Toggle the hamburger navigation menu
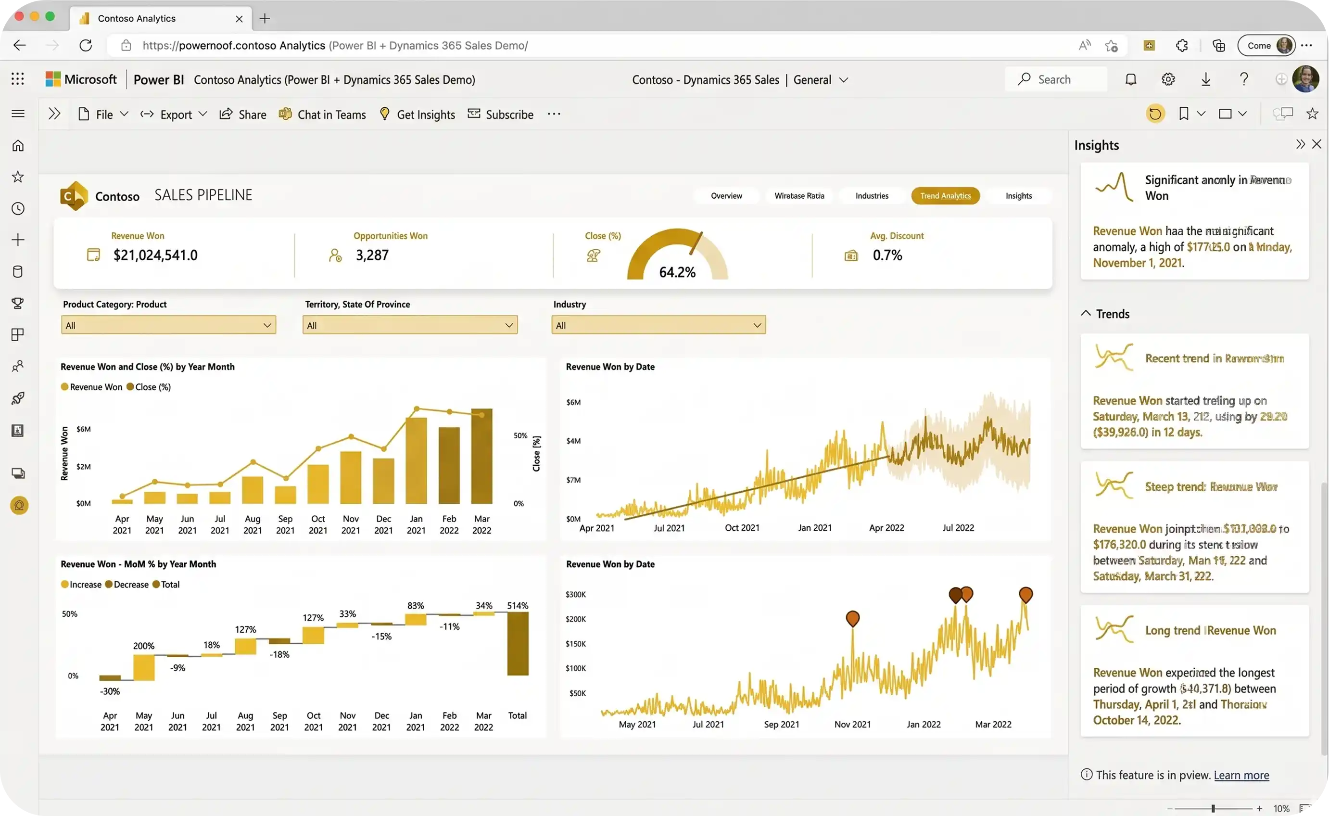Viewport: 1329px width, 816px height. pos(18,114)
